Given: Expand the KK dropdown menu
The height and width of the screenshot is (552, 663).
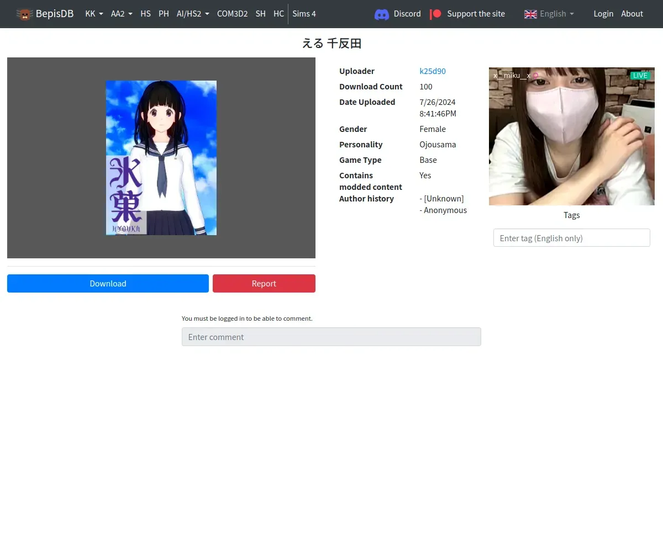Looking at the screenshot, I should 94,14.
